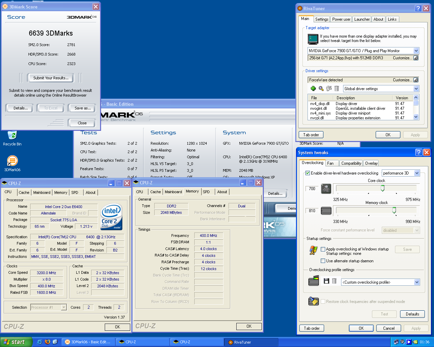Screen dimensions: 434x347
Task: Open the Launcher tab in RivaTuner
Action: pos(362,19)
